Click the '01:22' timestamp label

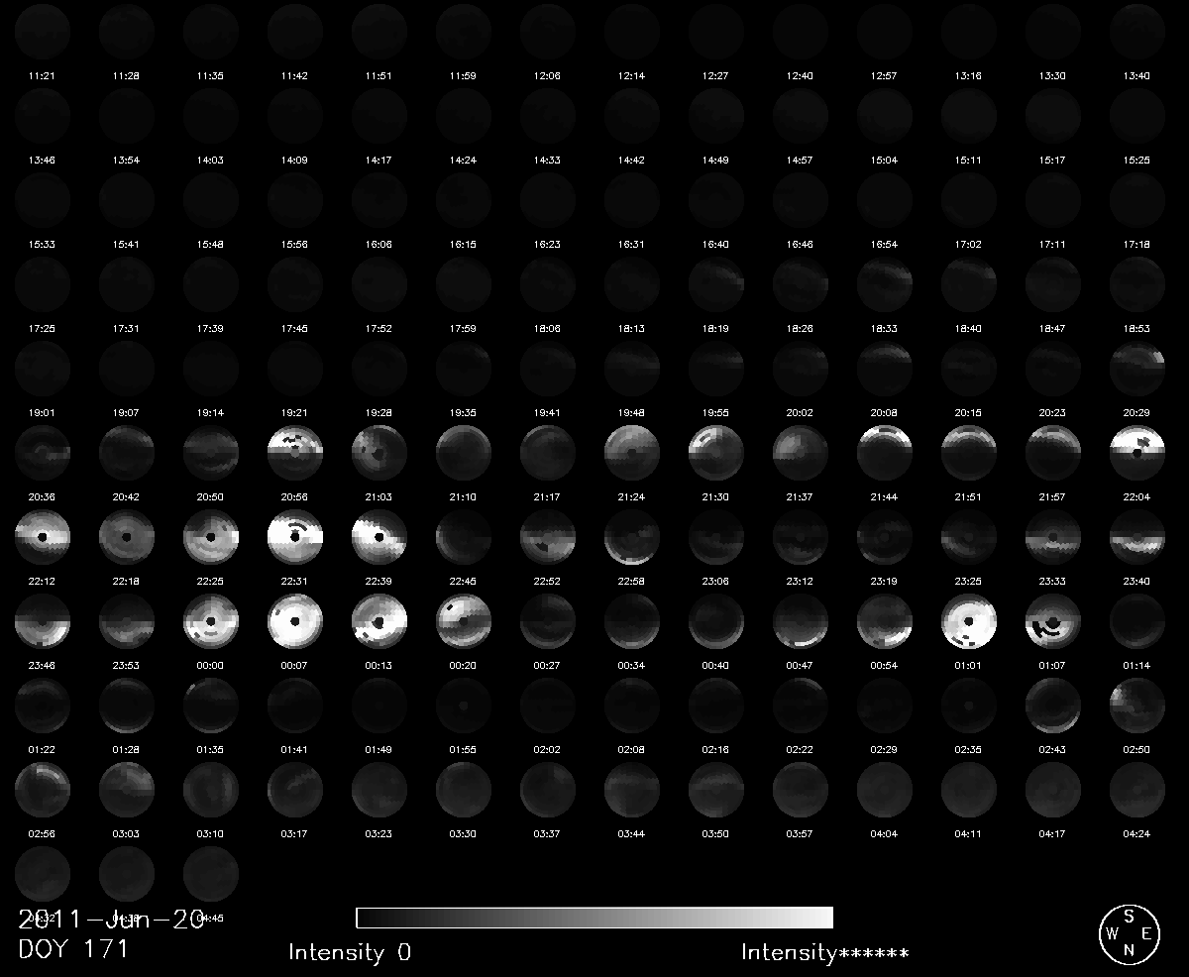[42, 750]
